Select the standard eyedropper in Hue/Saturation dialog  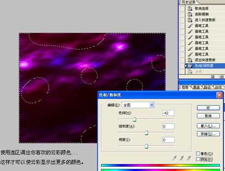click(x=174, y=158)
